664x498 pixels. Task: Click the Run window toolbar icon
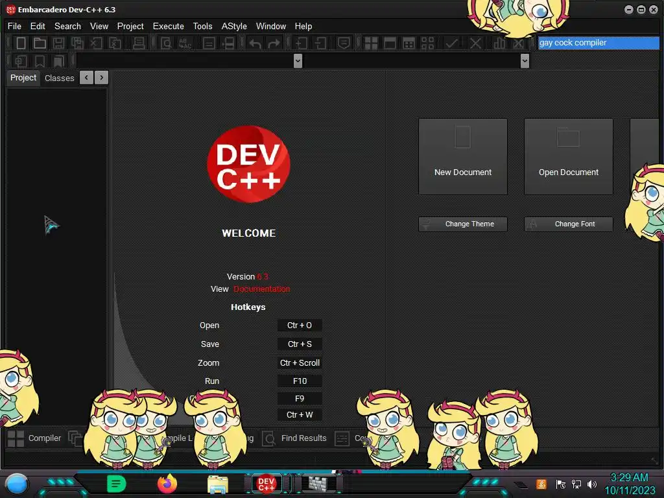[390, 43]
